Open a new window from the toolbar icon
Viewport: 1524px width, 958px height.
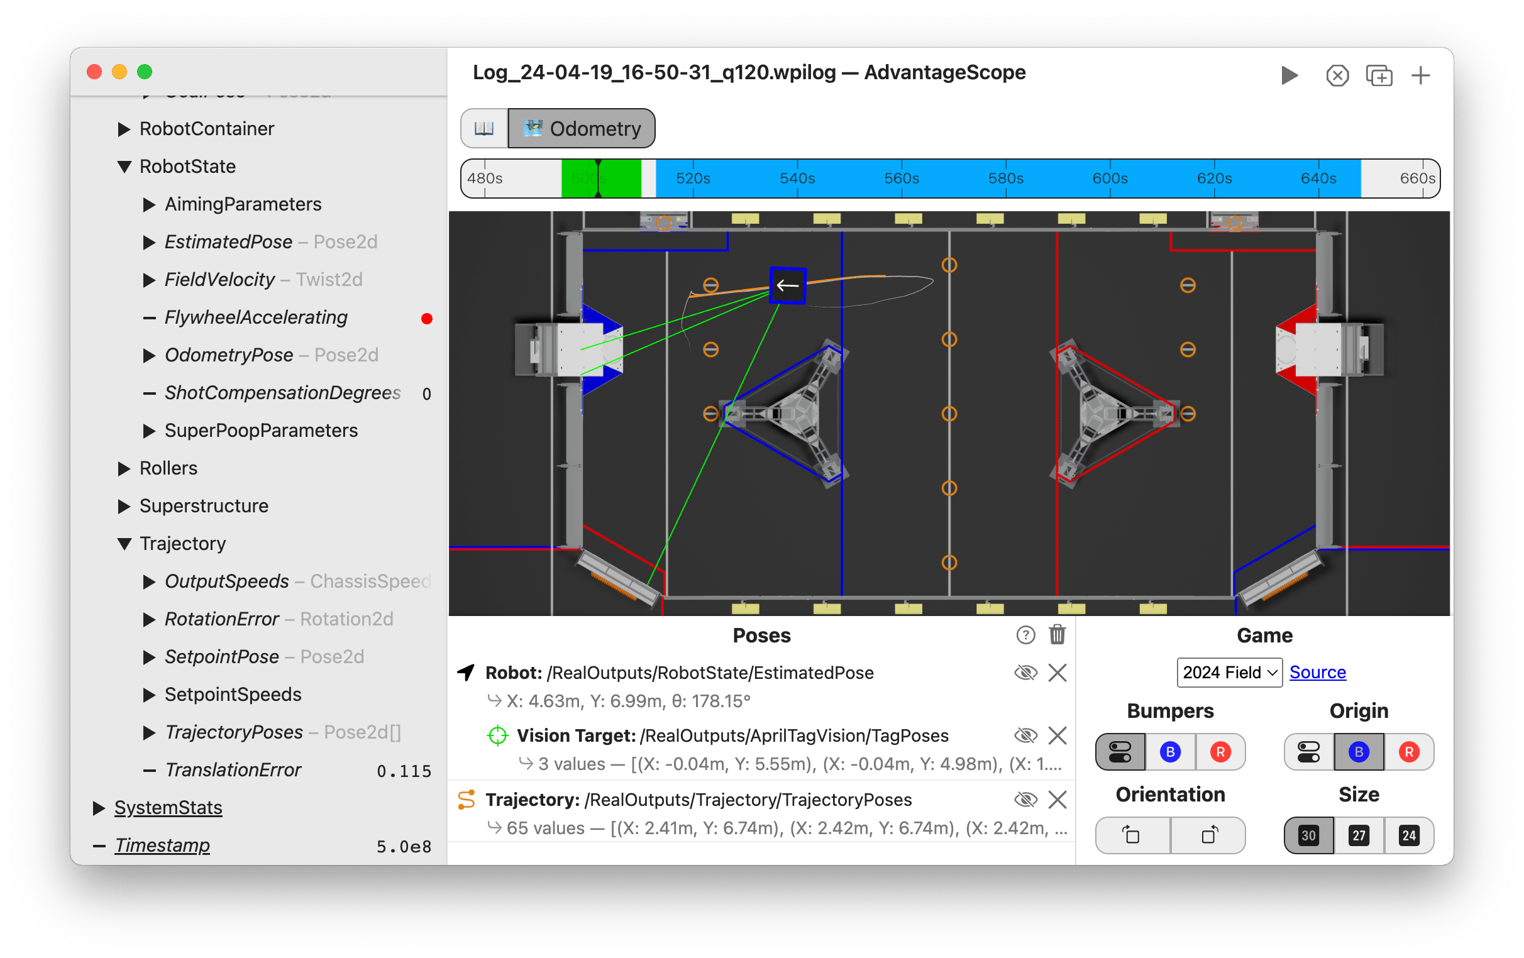click(1379, 76)
